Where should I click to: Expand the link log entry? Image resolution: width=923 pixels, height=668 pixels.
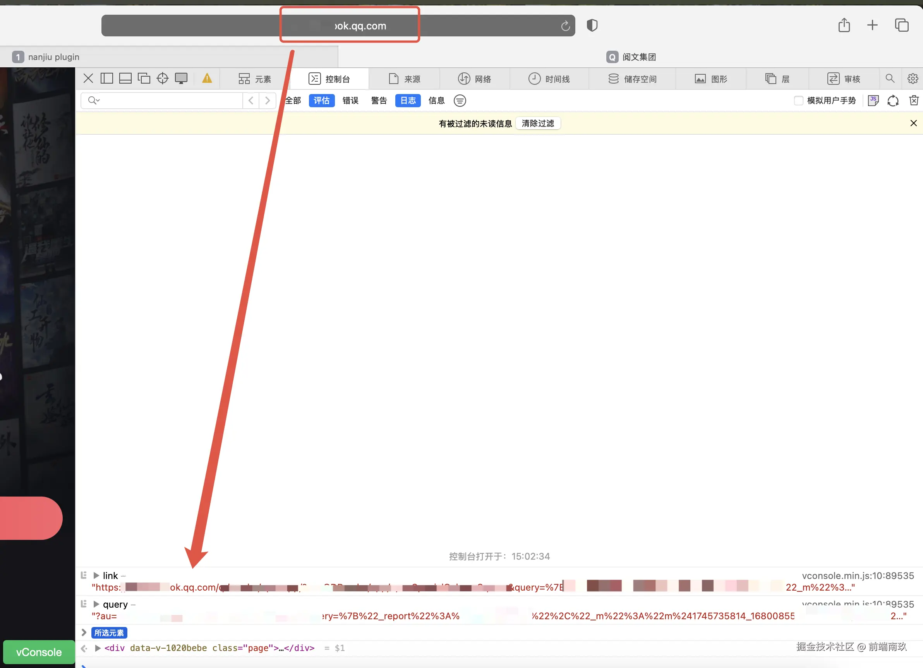[x=97, y=575]
